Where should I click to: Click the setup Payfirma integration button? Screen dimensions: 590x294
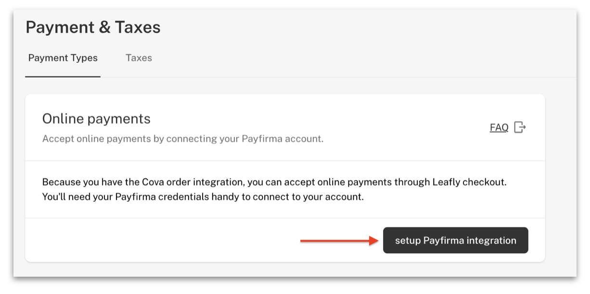456,240
